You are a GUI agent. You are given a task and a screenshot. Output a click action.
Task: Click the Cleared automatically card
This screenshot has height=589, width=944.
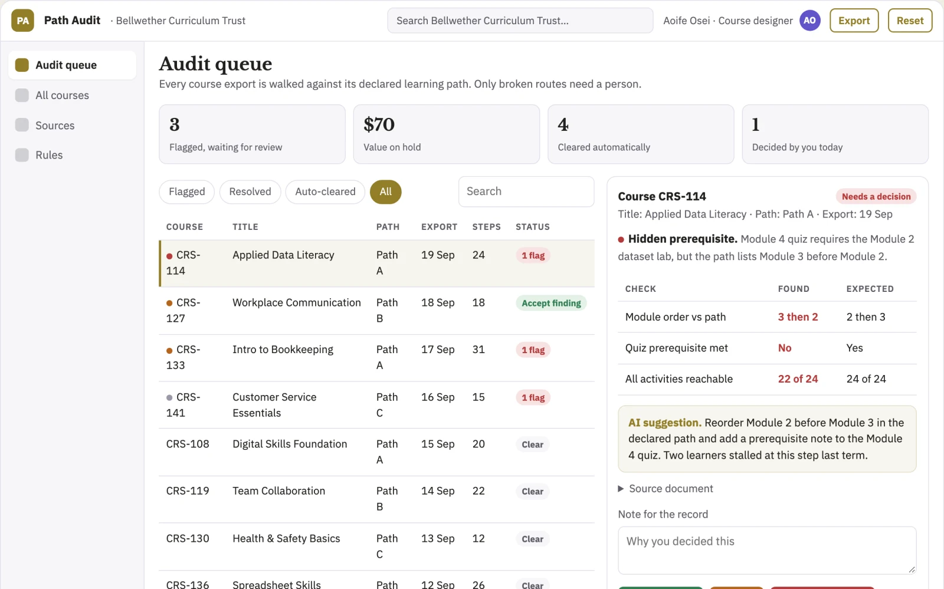pyautogui.click(x=641, y=134)
